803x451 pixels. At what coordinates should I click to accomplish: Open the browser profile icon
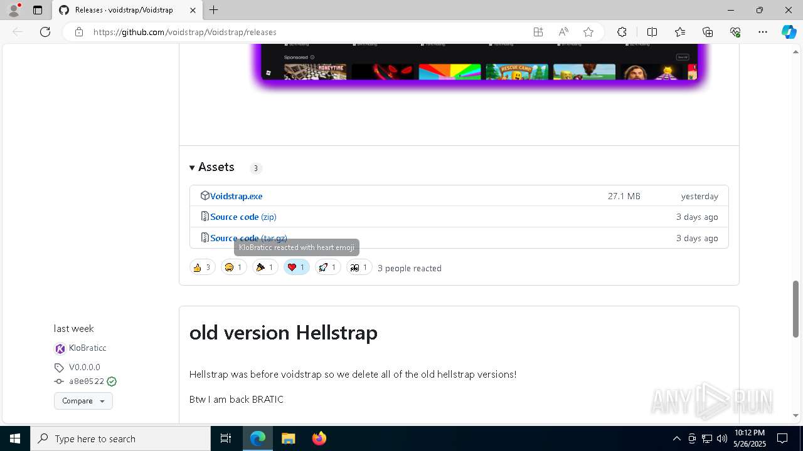pos(13,10)
